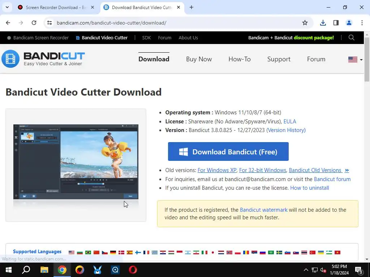370x277 pixels.
Task: View site information icon in address bar
Action: (x=49, y=23)
